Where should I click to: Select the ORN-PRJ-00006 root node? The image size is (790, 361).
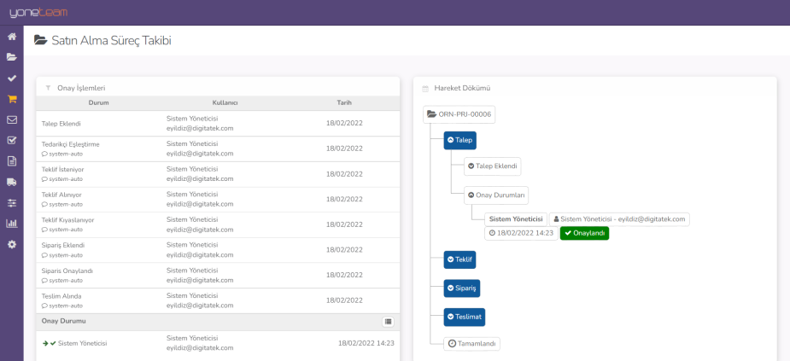click(x=459, y=114)
